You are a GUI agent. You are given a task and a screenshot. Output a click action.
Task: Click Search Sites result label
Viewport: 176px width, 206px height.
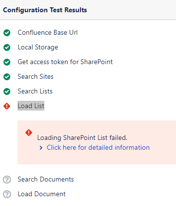tap(36, 76)
